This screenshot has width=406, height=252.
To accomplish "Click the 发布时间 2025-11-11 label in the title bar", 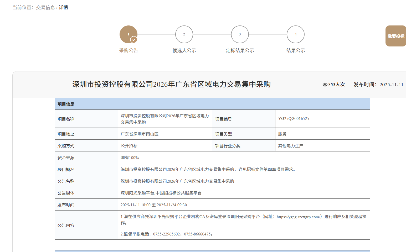I will click(378, 85).
